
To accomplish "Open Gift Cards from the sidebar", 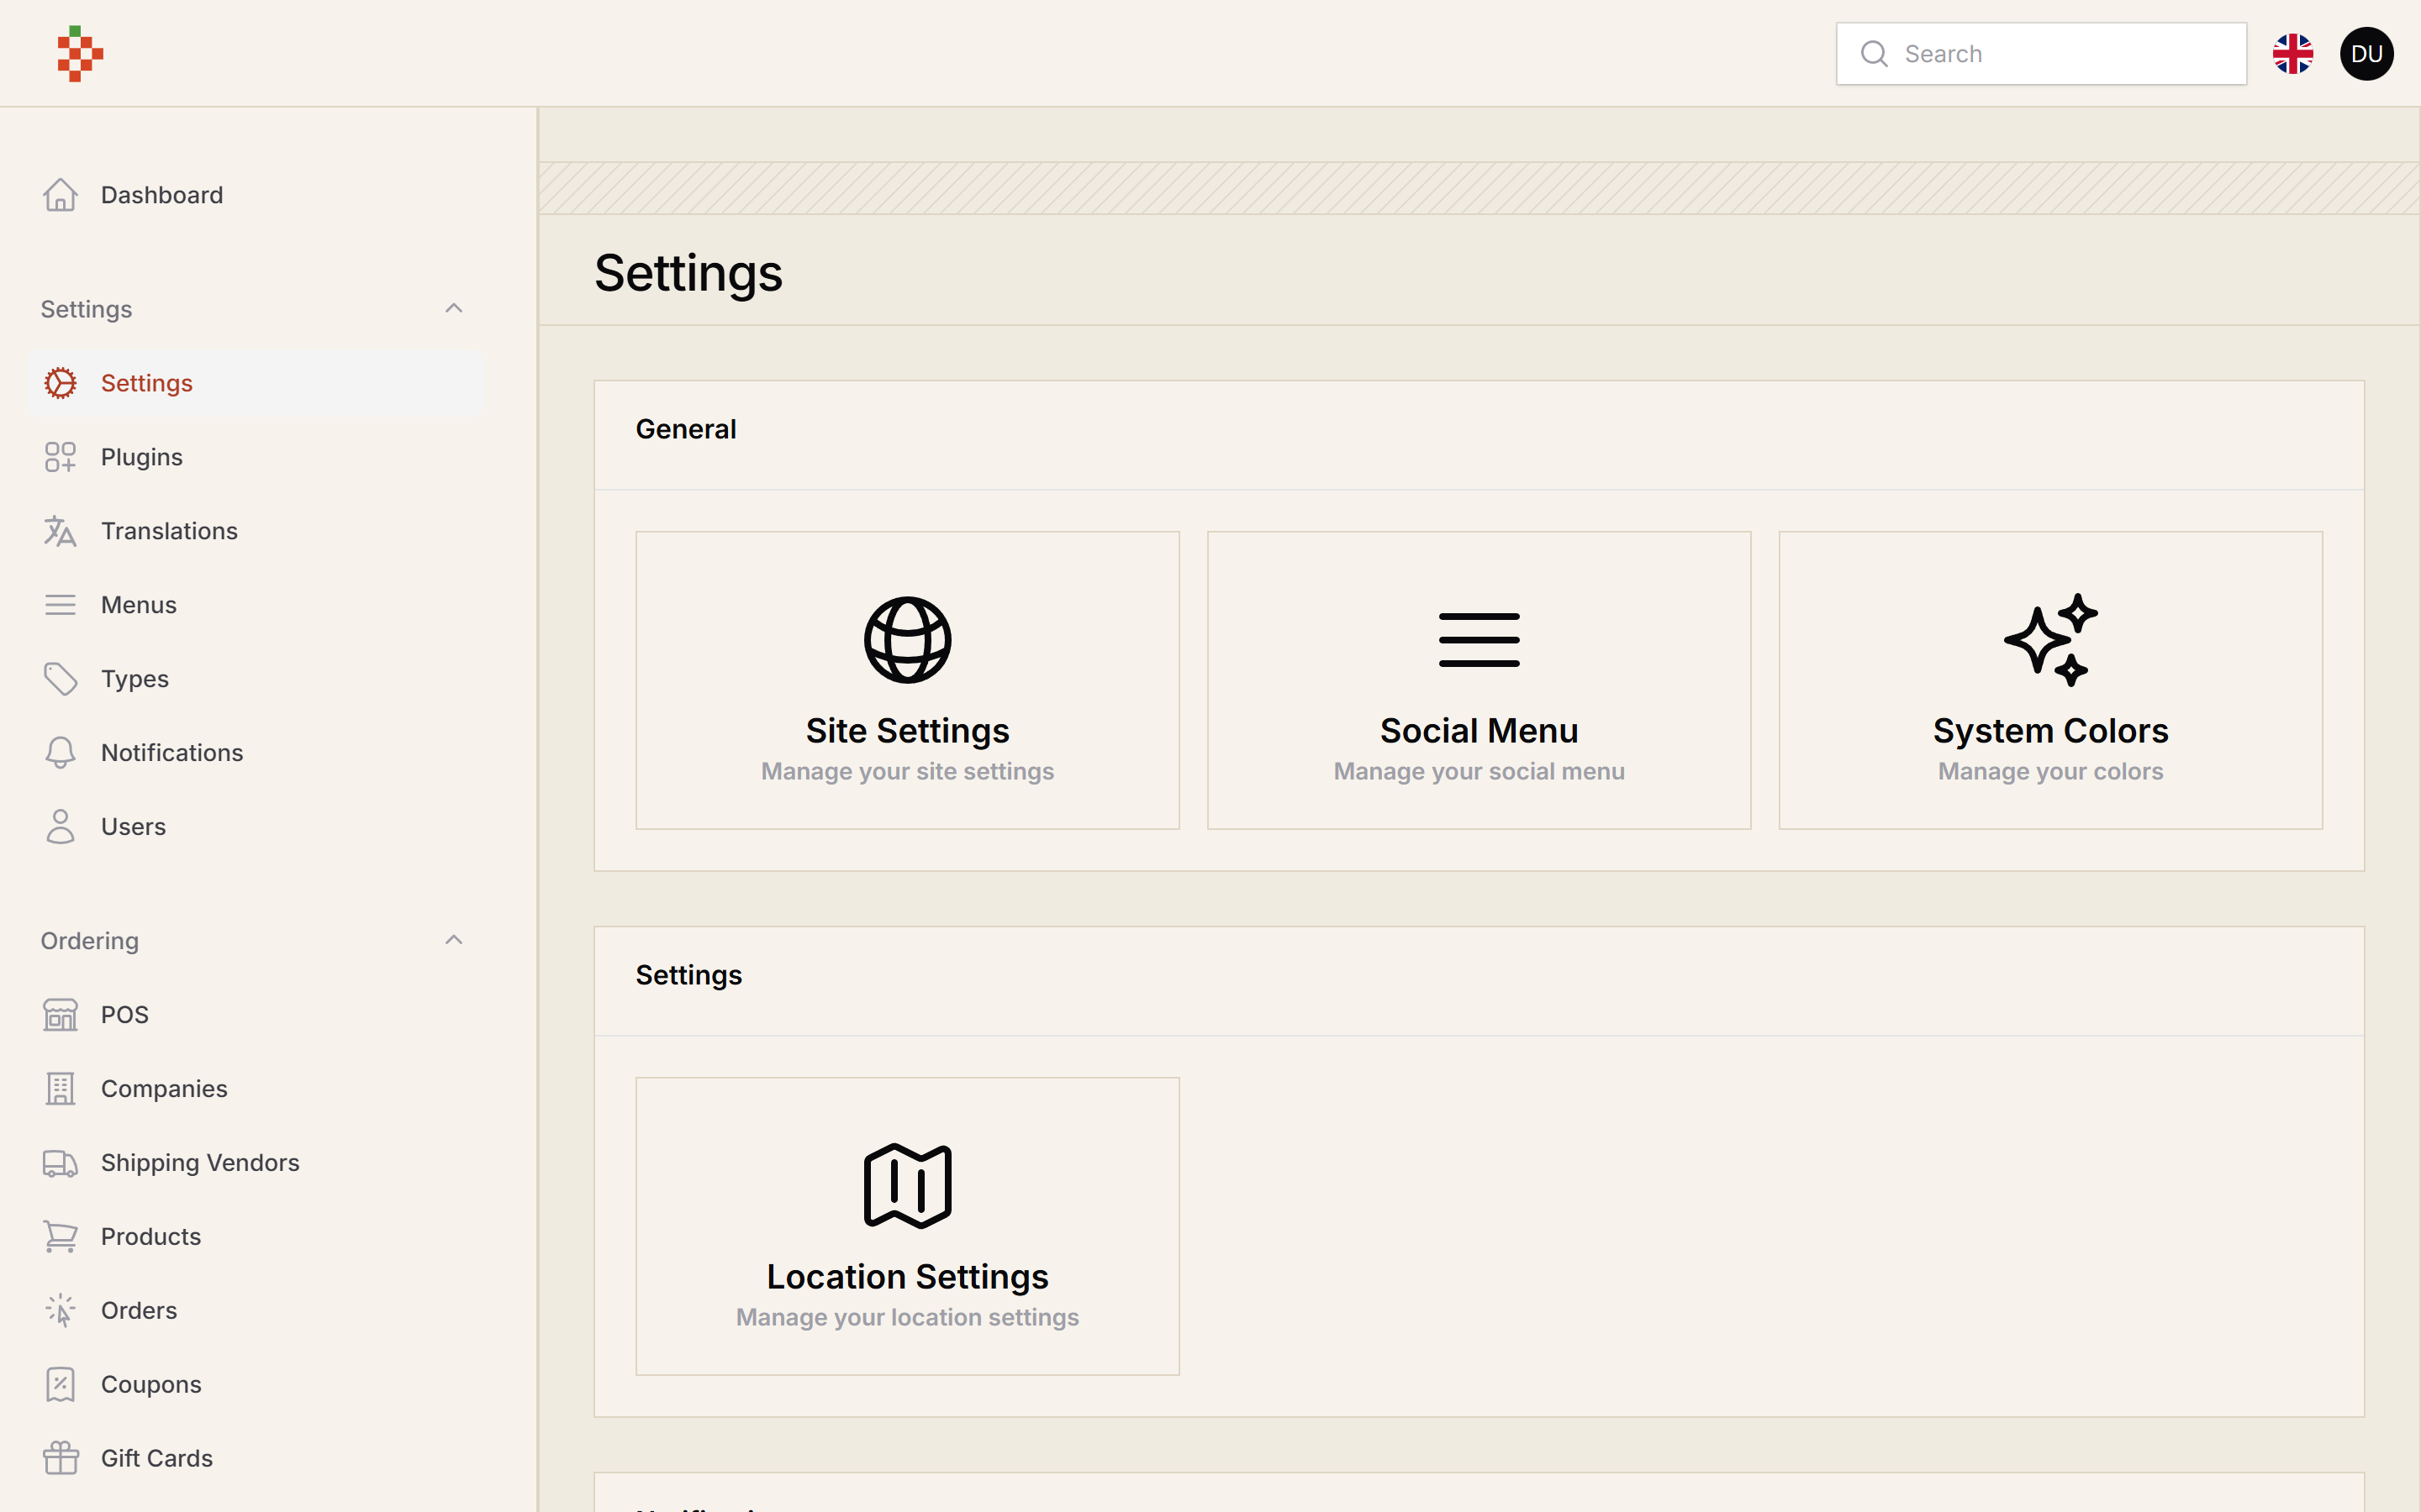I will pos(256,1459).
